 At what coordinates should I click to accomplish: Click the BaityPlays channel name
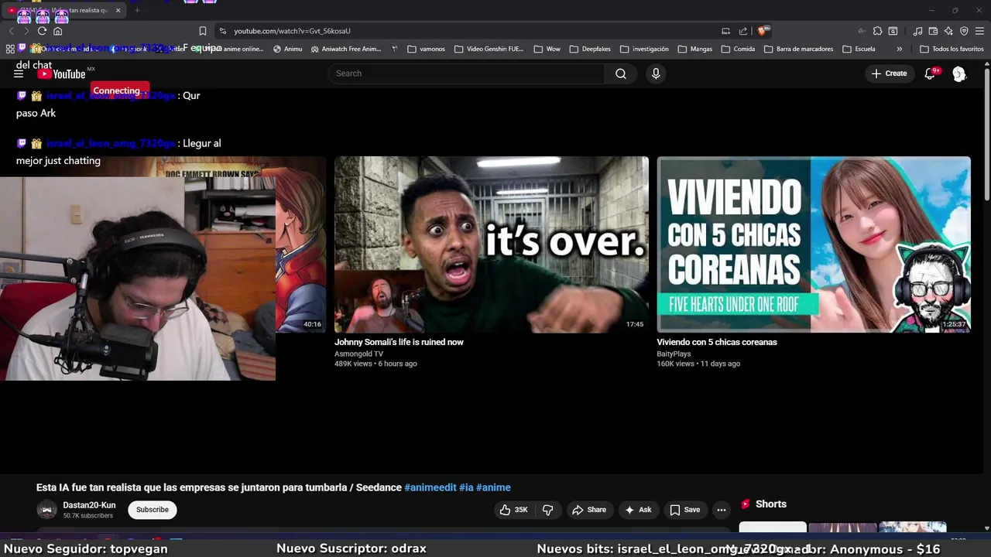tap(674, 354)
